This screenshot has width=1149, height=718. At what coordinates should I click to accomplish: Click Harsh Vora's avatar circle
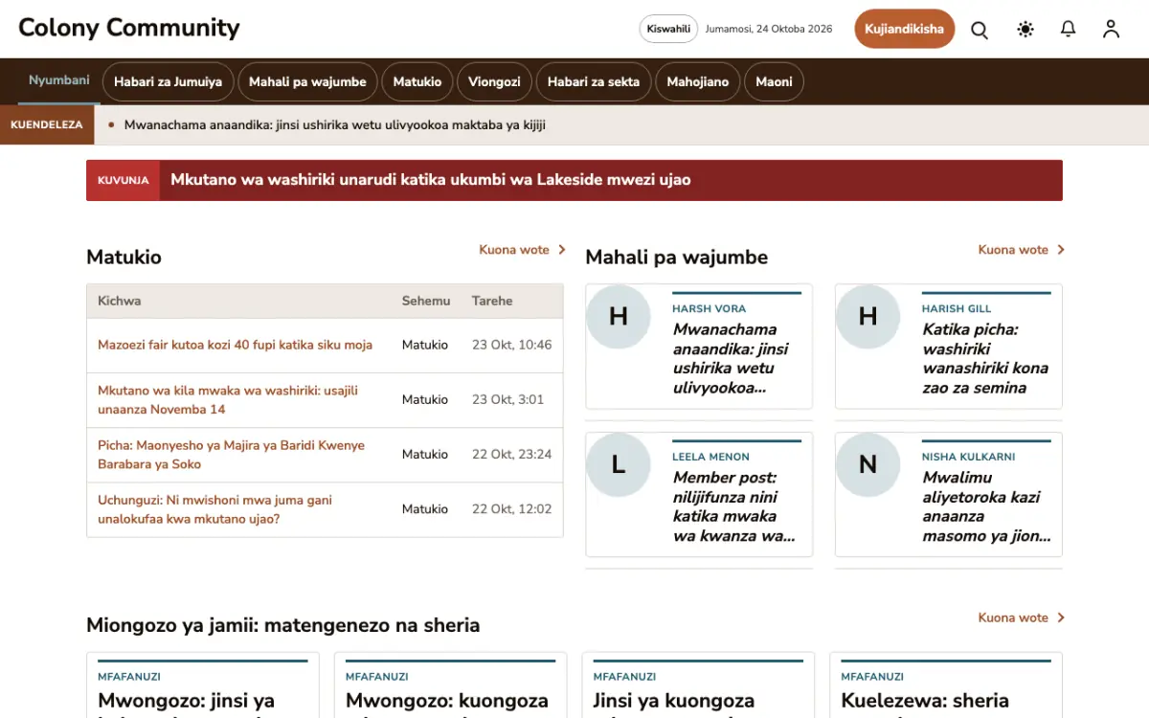(619, 316)
